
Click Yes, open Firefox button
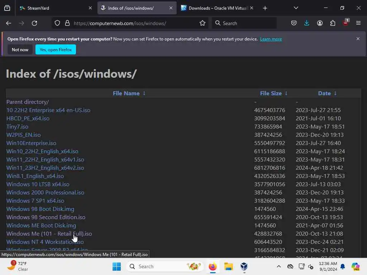pyautogui.click(x=56, y=49)
